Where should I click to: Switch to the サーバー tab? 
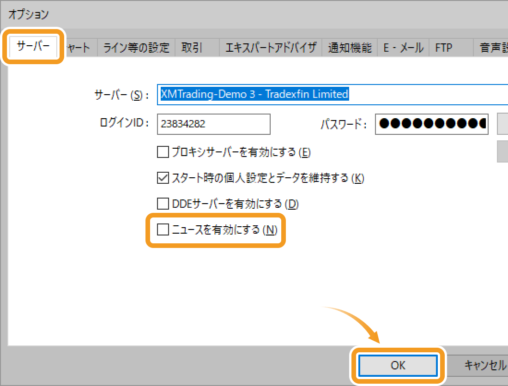tap(33, 47)
